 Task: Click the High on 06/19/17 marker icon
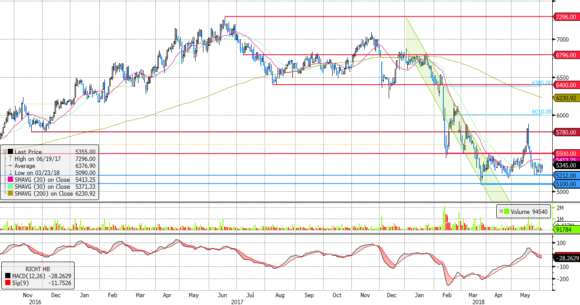[x=10, y=159]
